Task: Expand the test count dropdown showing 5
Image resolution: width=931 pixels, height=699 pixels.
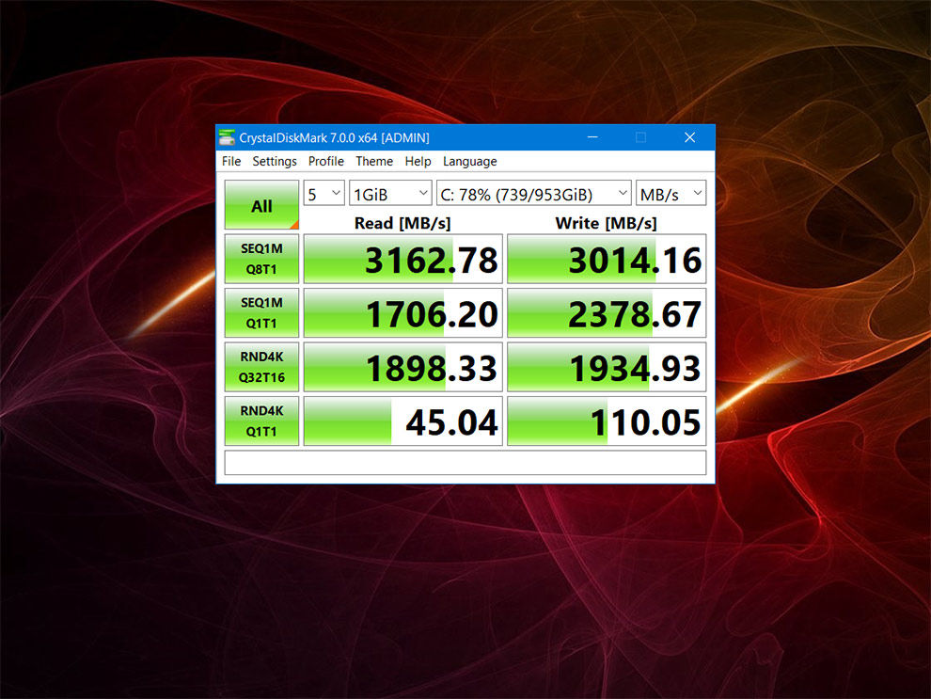Action: [324, 194]
